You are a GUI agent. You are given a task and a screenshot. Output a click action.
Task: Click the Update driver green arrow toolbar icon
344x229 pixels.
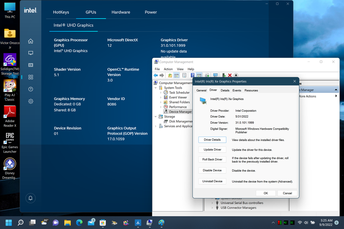click(x=224, y=75)
